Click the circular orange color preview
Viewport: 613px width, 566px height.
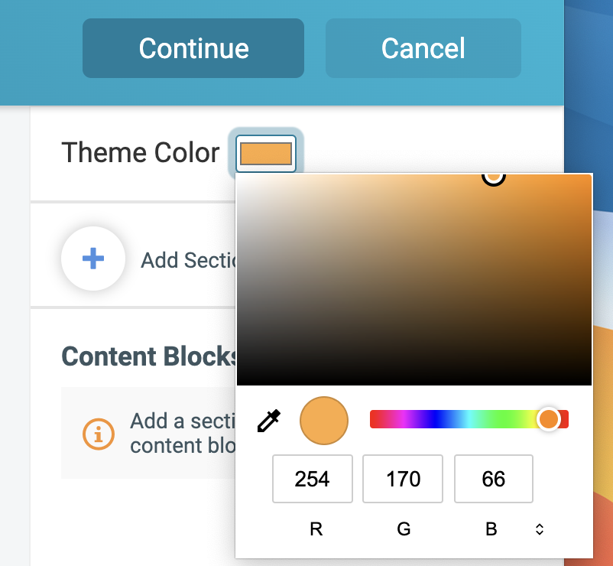coord(324,421)
